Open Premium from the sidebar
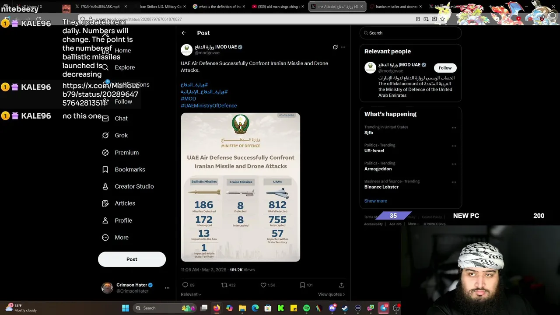Viewport: 560px width, 315px height. (x=120, y=153)
